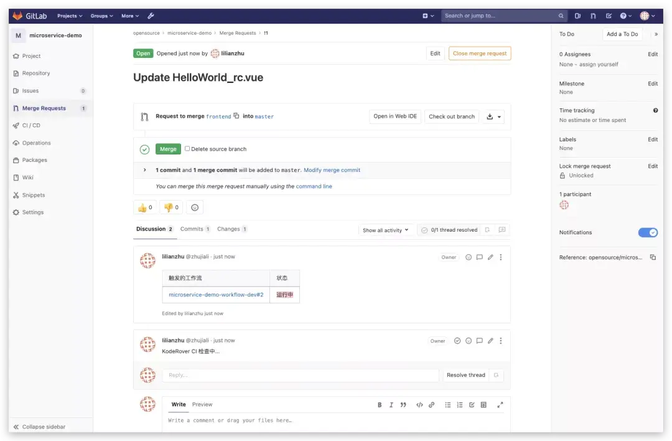
Task: Open the command line link
Action: [x=315, y=186]
